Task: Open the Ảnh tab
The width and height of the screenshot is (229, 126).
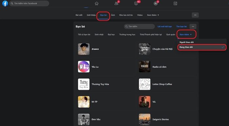Action: pyautogui.click(x=113, y=15)
